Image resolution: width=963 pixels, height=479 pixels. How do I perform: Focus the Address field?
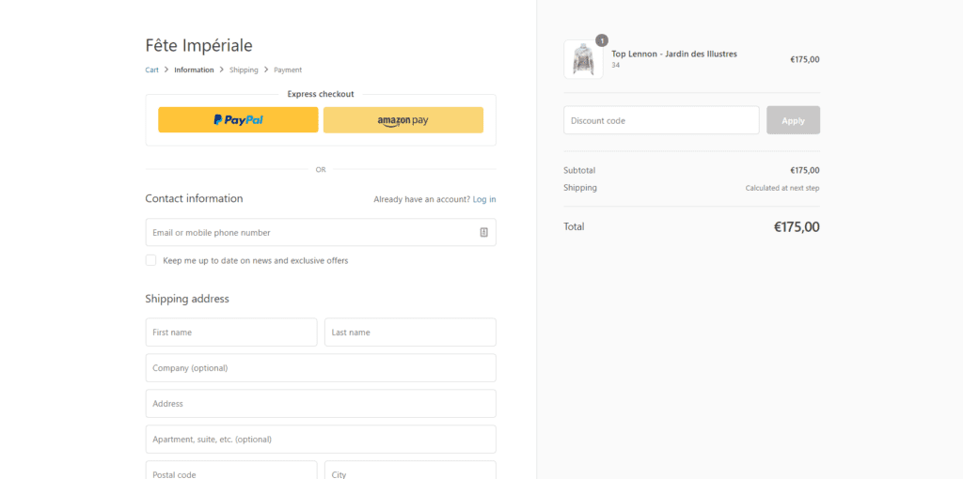[x=321, y=404]
